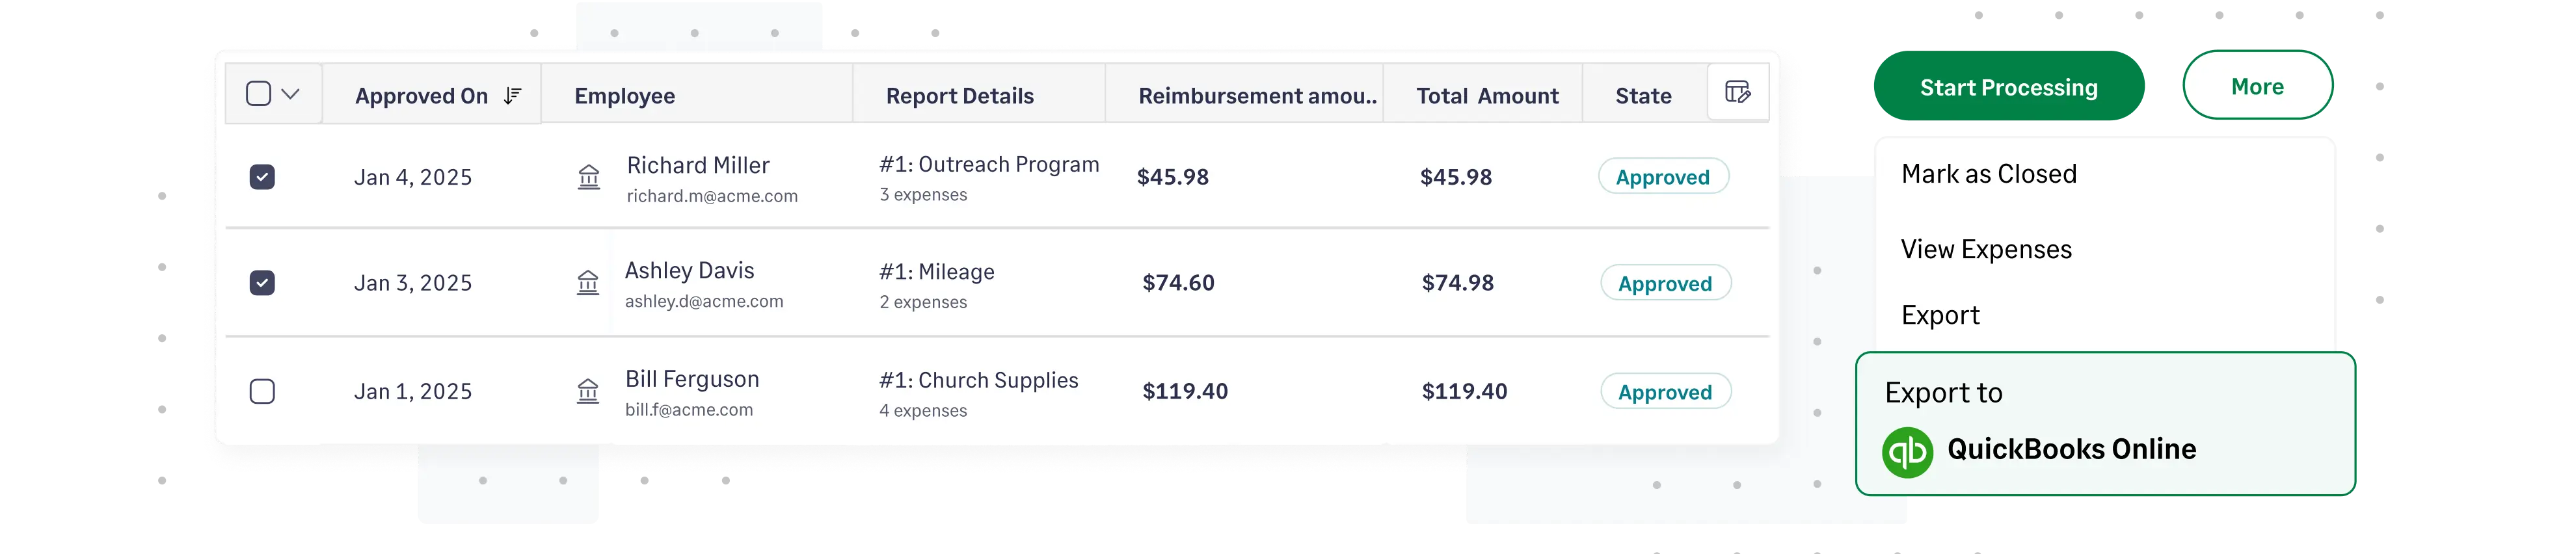Uncheck Richard Miller's row checkbox

(263, 176)
